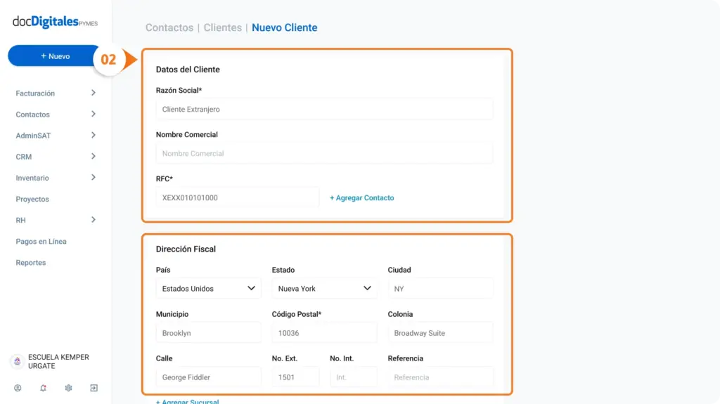Open the País dropdown
The width and height of the screenshot is (720, 404).
pyautogui.click(x=208, y=288)
